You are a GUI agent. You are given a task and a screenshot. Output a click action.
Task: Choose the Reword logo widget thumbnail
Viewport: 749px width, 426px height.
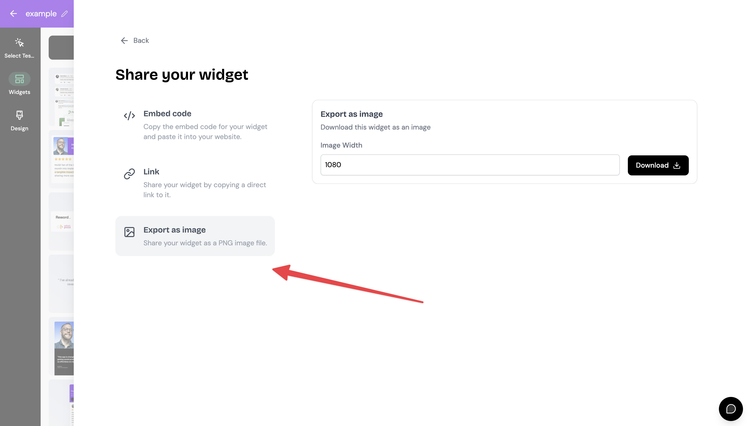pyautogui.click(x=61, y=222)
